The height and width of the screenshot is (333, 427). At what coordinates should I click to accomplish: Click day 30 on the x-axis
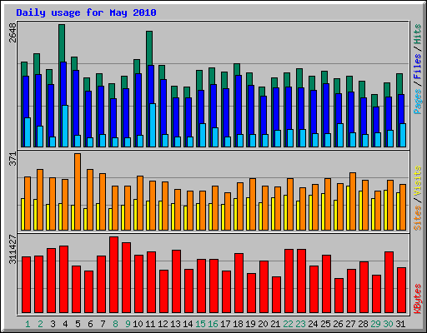coord(388,324)
